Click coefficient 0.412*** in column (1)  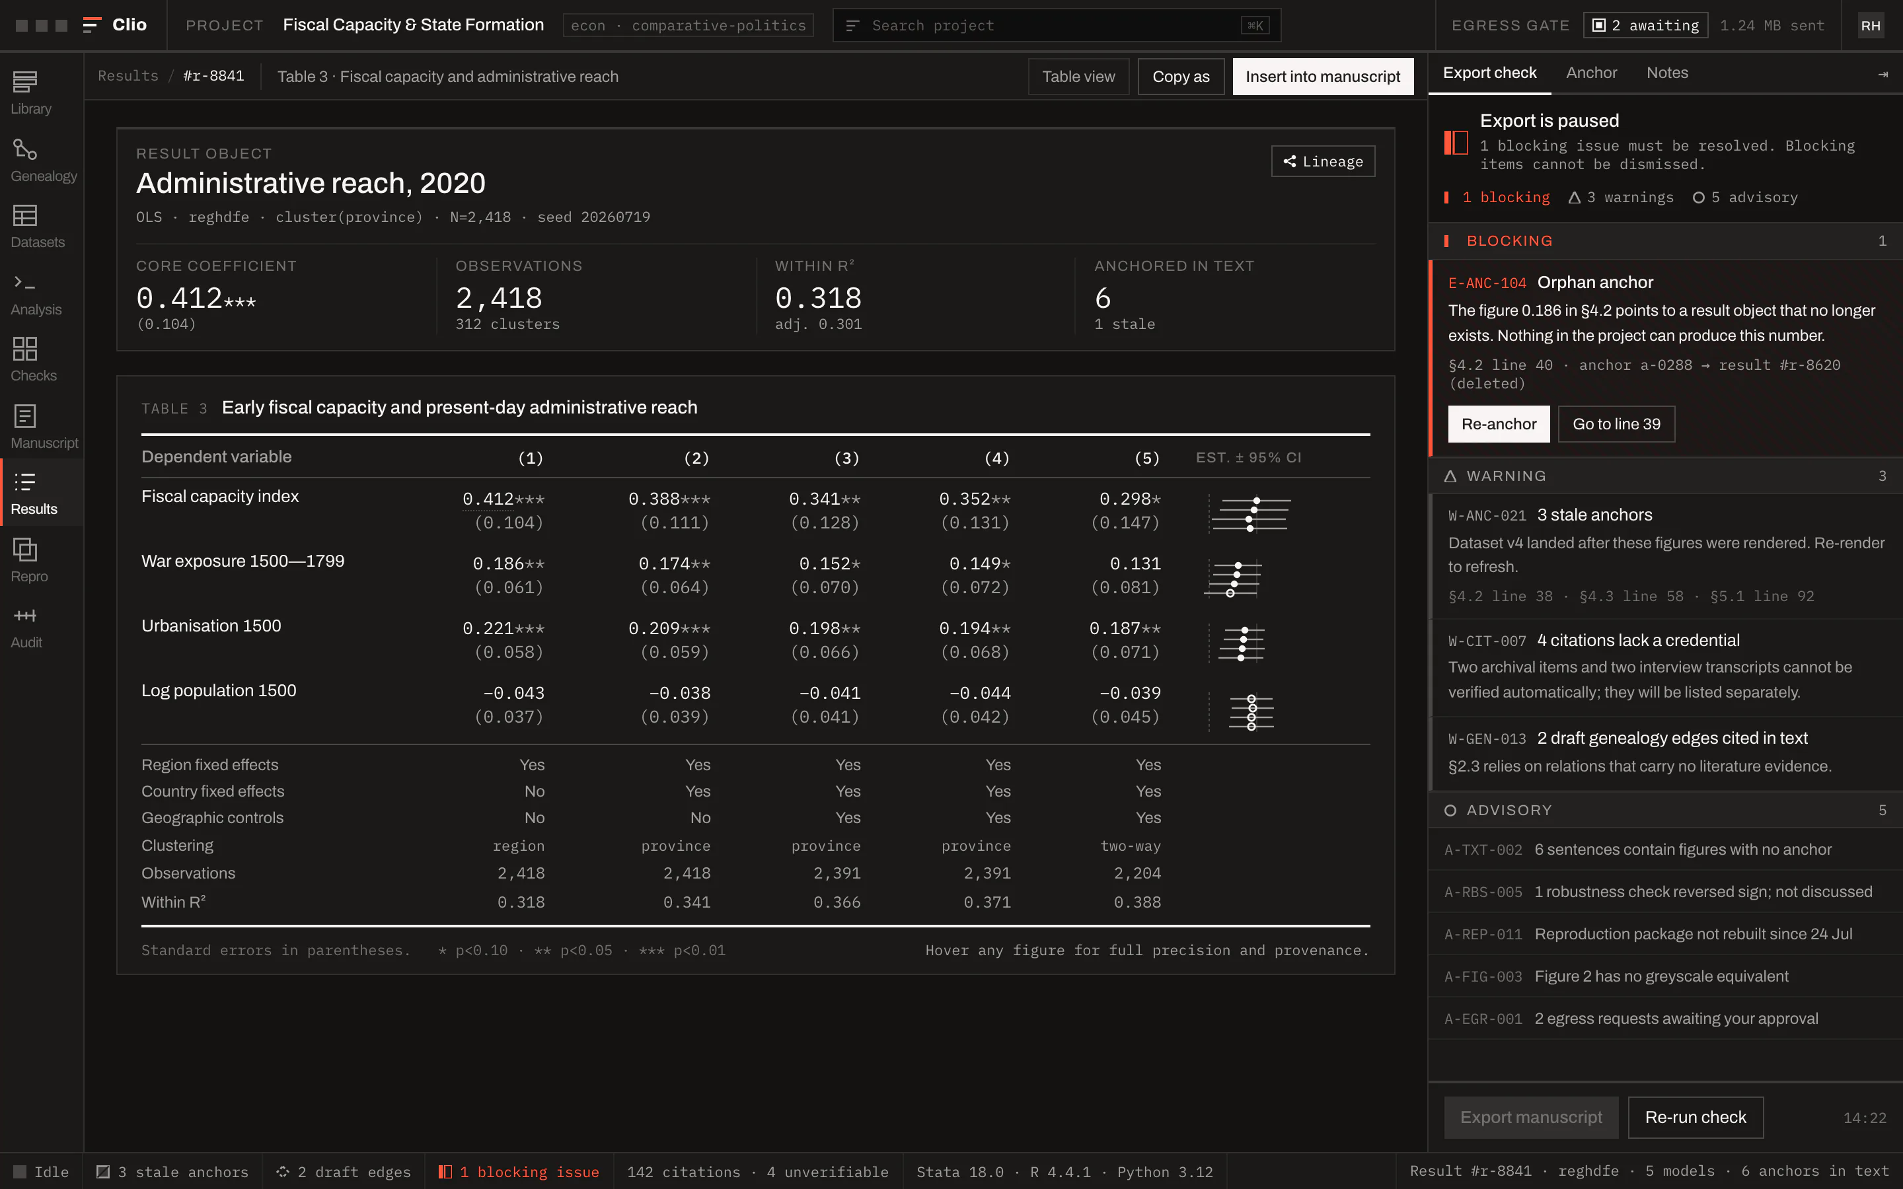pyautogui.click(x=504, y=499)
